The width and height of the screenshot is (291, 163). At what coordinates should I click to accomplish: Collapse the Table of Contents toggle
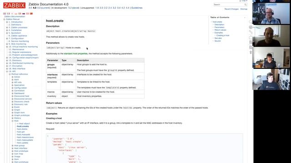click(x=245, y=17)
